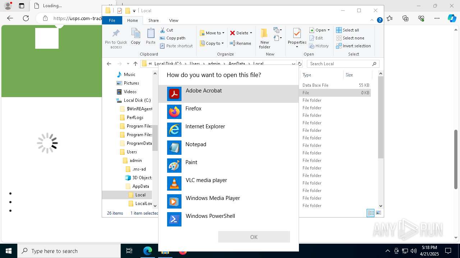Image resolution: width=460 pixels, height=258 pixels.
Task: Open Edge Favorites star icon
Action: click(x=390, y=18)
